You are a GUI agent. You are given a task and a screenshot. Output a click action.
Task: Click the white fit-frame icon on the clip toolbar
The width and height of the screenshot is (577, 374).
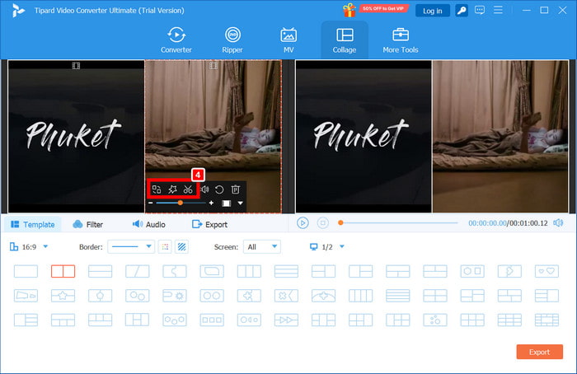pos(227,203)
